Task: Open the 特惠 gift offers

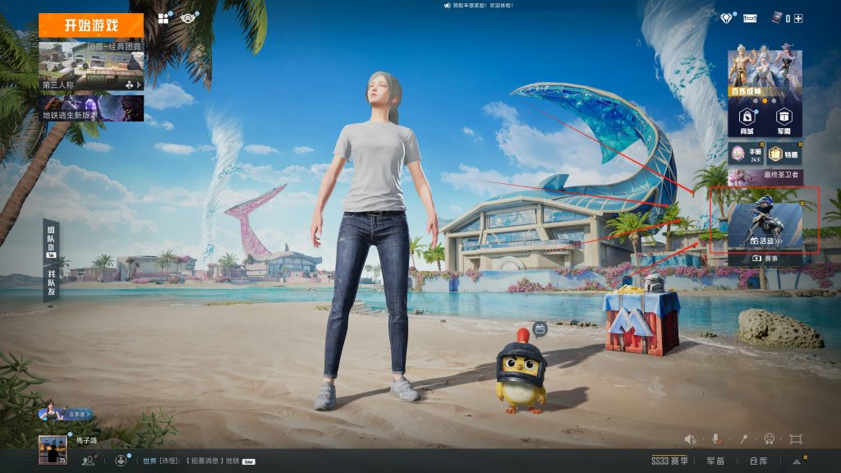Action: pos(784,154)
